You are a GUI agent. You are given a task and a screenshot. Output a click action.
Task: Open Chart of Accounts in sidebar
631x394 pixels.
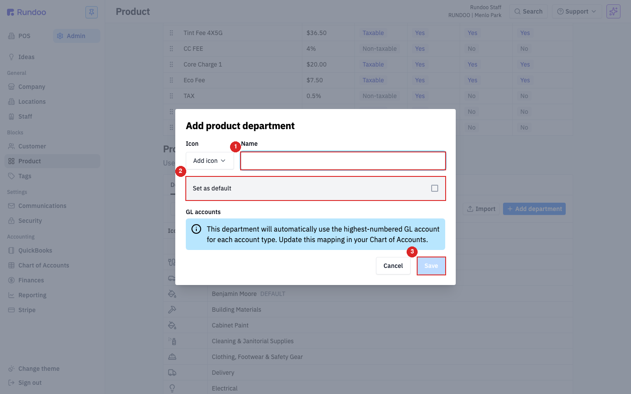pos(52,265)
